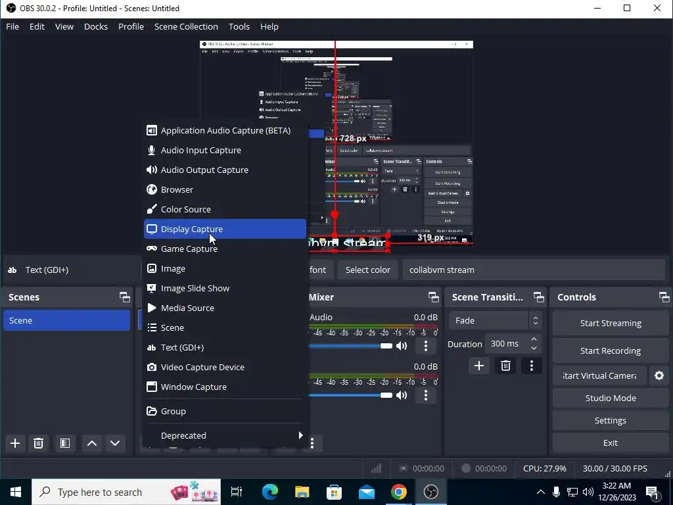Start the Virtual Camera
Screen dimensions: 673x505
click(x=599, y=375)
